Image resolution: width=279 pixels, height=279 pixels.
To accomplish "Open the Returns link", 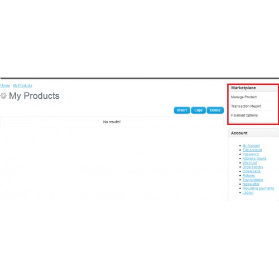I will coord(249,176).
